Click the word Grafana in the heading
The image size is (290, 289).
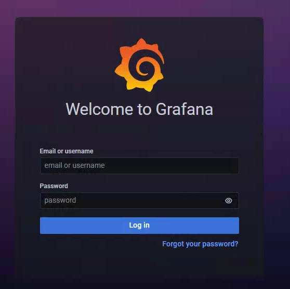pyautogui.click(x=184, y=109)
